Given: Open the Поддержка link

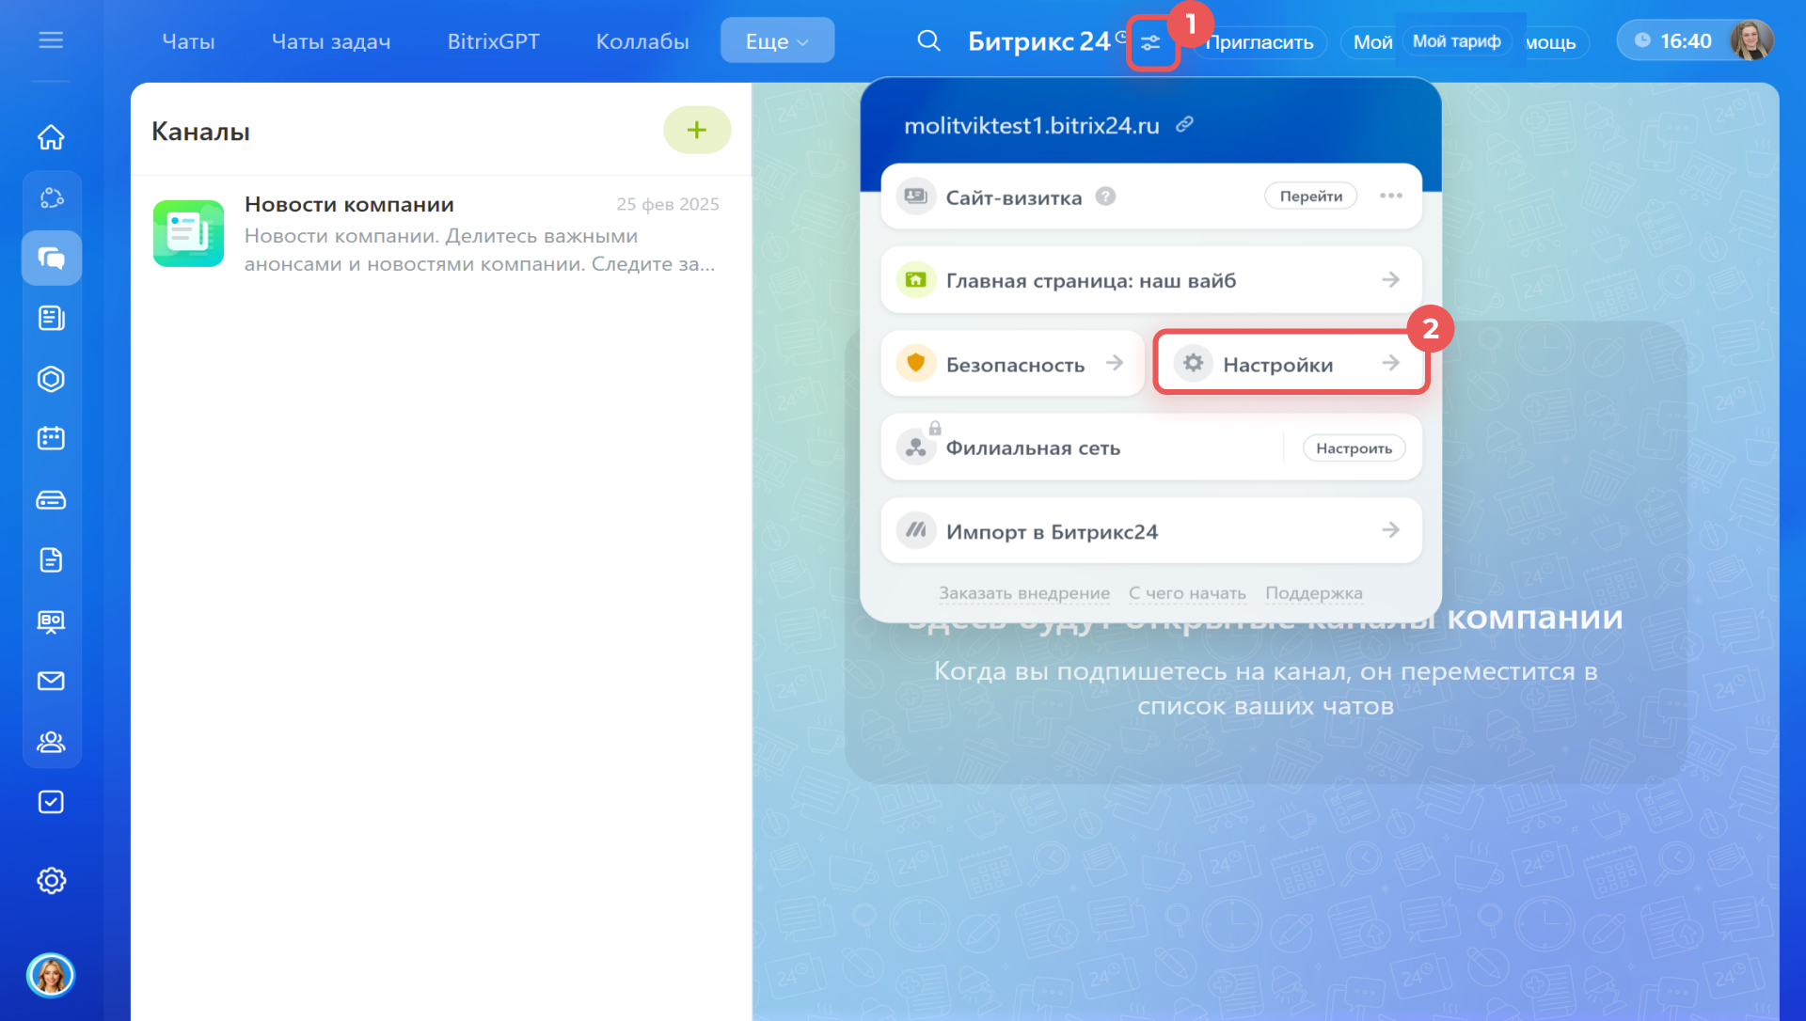Looking at the screenshot, I should click(x=1313, y=593).
